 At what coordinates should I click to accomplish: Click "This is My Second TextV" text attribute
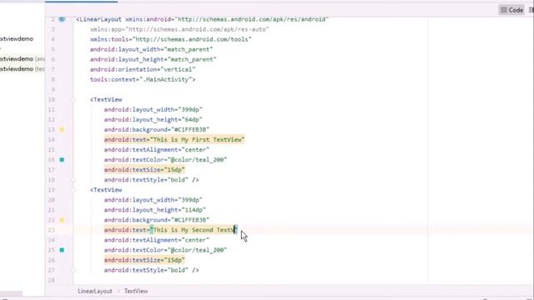click(170, 230)
